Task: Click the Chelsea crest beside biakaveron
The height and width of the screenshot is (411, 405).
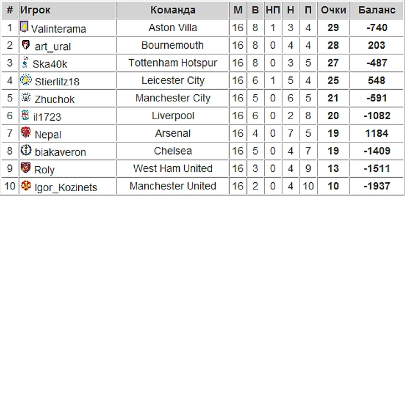Action: coord(26,150)
